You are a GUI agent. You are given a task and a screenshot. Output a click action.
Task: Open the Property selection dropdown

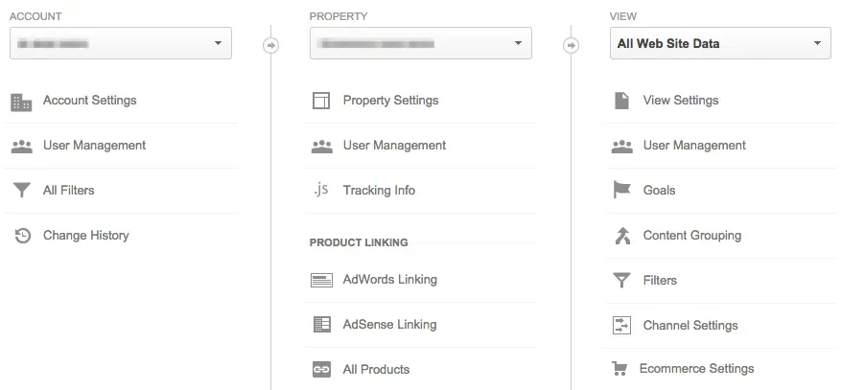coord(421,43)
